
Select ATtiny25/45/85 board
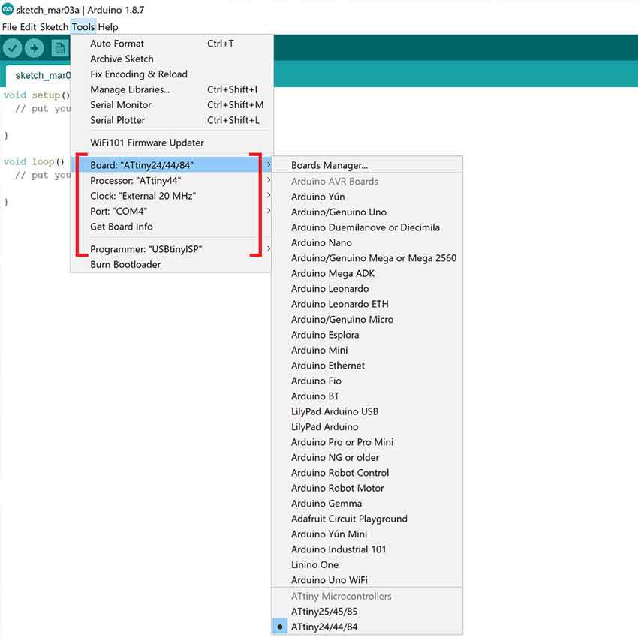tap(367, 612)
